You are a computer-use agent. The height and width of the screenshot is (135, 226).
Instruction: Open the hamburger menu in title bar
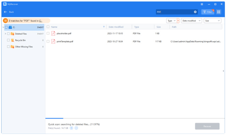(202, 4)
